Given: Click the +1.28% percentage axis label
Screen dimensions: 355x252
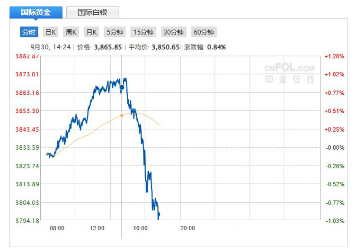Looking at the screenshot, I should [x=333, y=56].
